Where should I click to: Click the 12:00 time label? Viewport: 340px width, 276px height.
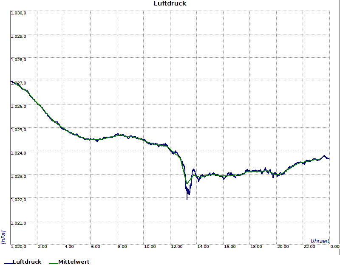(176, 247)
